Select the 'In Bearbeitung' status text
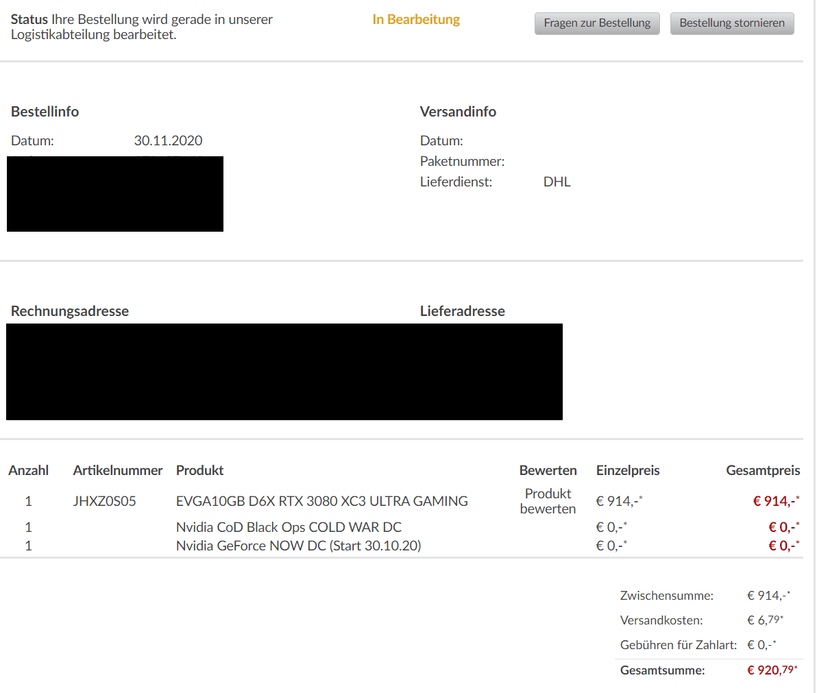817x693 pixels. click(416, 19)
